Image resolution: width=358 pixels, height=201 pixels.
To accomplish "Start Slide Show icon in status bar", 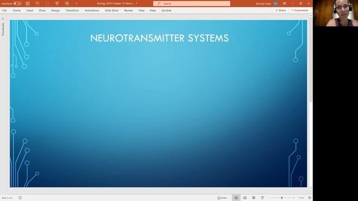I will click(262, 198).
